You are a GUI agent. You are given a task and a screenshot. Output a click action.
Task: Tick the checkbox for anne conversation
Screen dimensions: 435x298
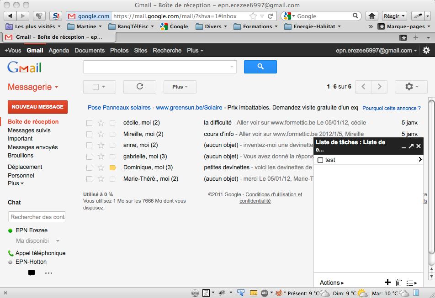pyautogui.click(x=90, y=146)
